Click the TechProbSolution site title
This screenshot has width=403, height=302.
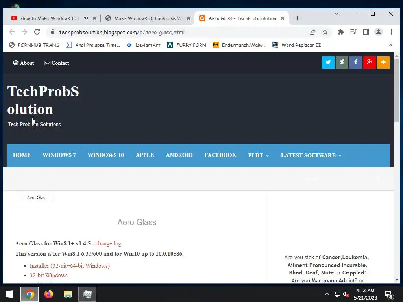pos(43,100)
